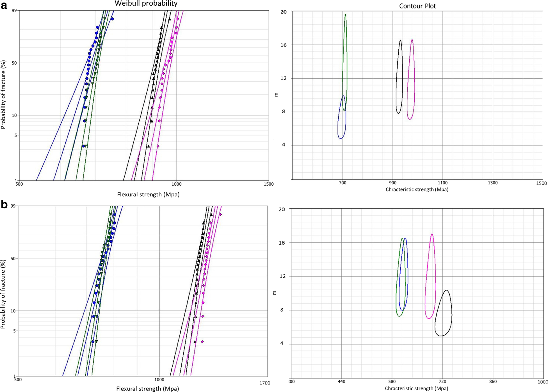Click the "1000" x-axis tick in panel b Weibull plot
This screenshot has width=548, height=392.
159,380
